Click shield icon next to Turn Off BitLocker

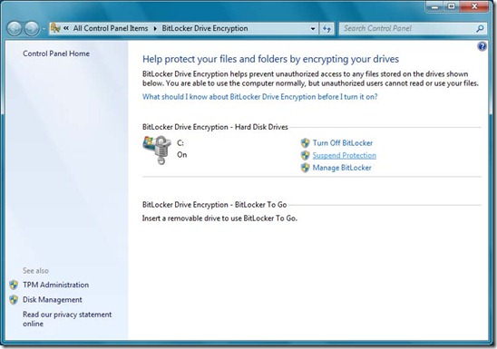(x=306, y=143)
